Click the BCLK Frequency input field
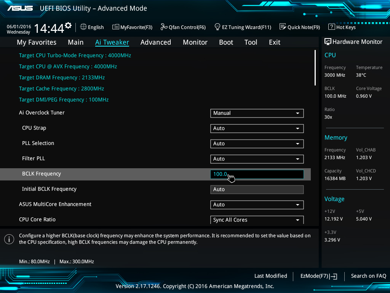The width and height of the screenshot is (390, 293). coord(257,174)
